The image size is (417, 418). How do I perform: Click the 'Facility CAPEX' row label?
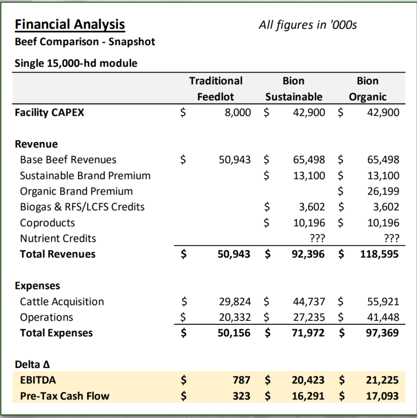pos(49,113)
